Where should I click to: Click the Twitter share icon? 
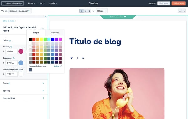(x=71, y=58)
